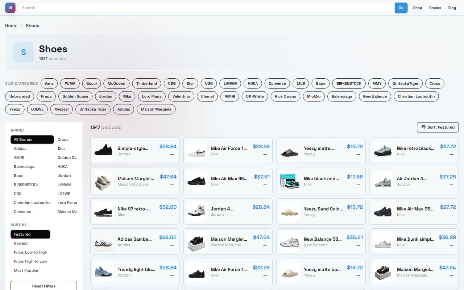Screen dimensions: 464x290
Task: Click the Reset Filters button
Action: click(x=44, y=286)
